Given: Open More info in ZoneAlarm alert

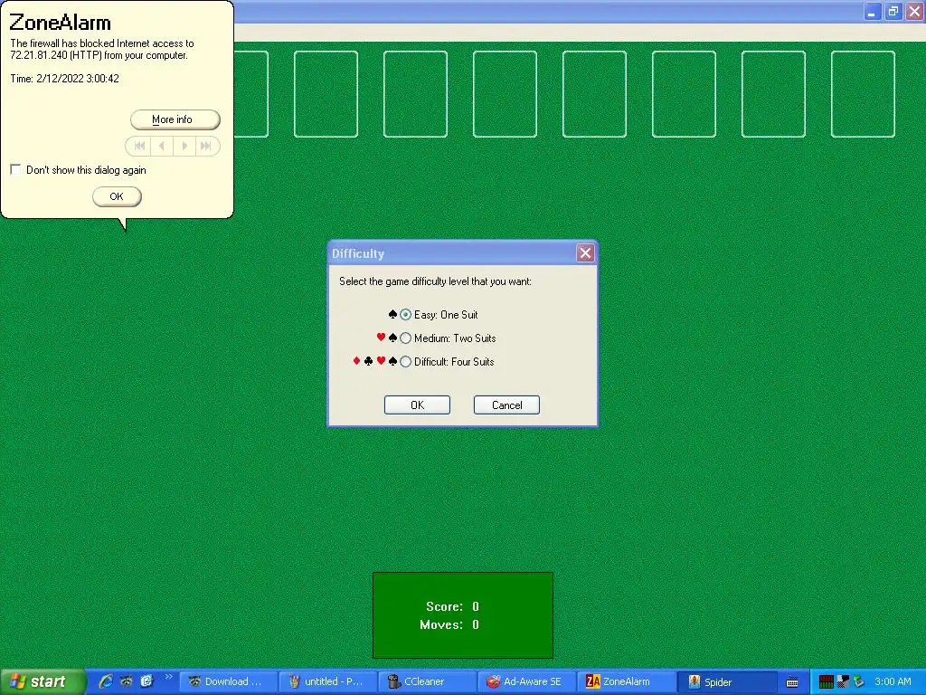Looking at the screenshot, I should [x=175, y=119].
